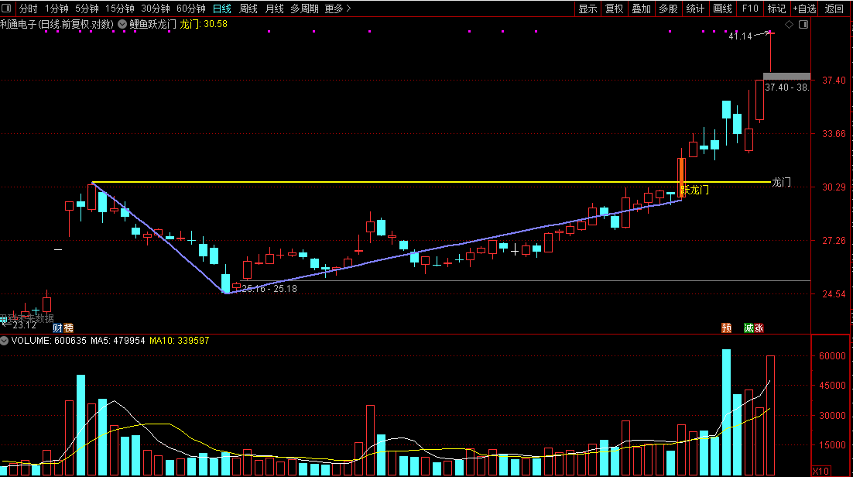Switch to 5分钟 period tab

[87, 9]
